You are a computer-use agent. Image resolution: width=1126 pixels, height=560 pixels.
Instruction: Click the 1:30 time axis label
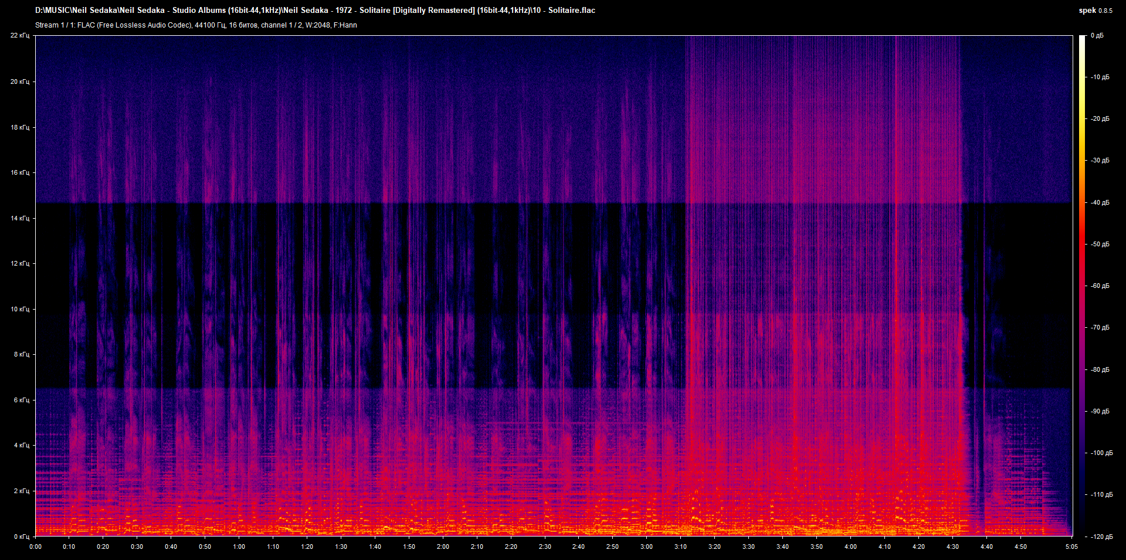pos(341,547)
